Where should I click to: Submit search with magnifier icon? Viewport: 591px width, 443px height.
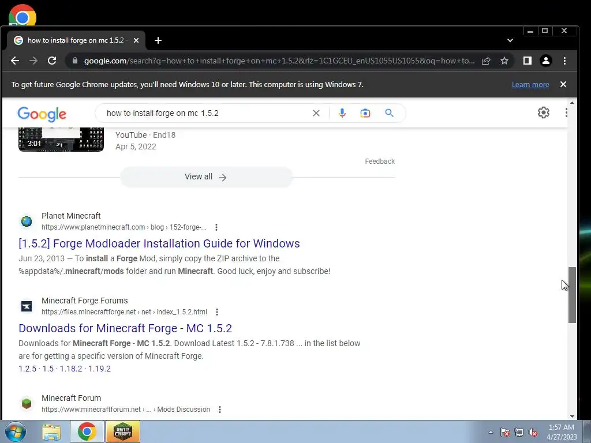[390, 113]
